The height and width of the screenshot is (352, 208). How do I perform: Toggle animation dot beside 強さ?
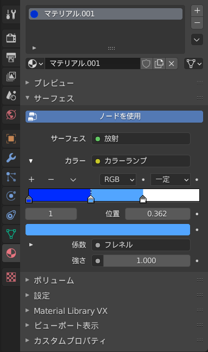197,261
